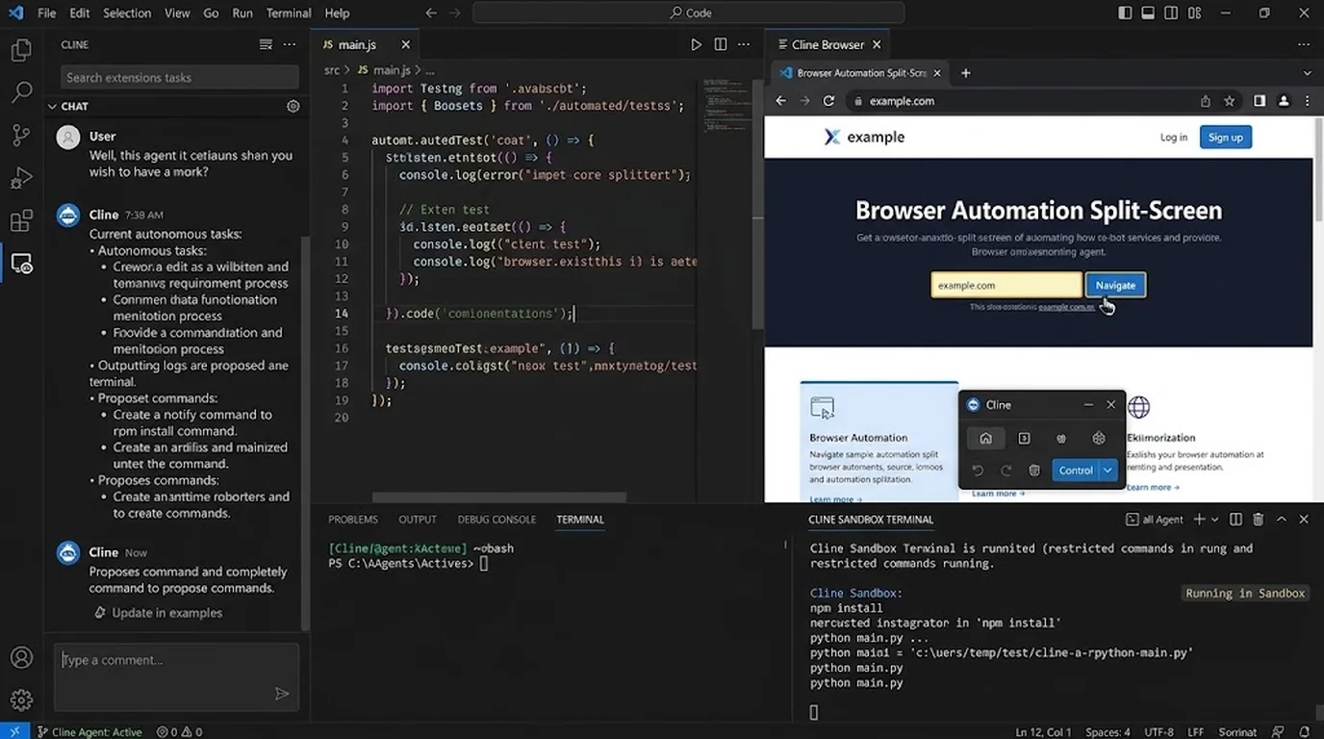Screen dimensions: 1324x739
Task: Open the Extensions view in activity bar
Action: pos(21,220)
